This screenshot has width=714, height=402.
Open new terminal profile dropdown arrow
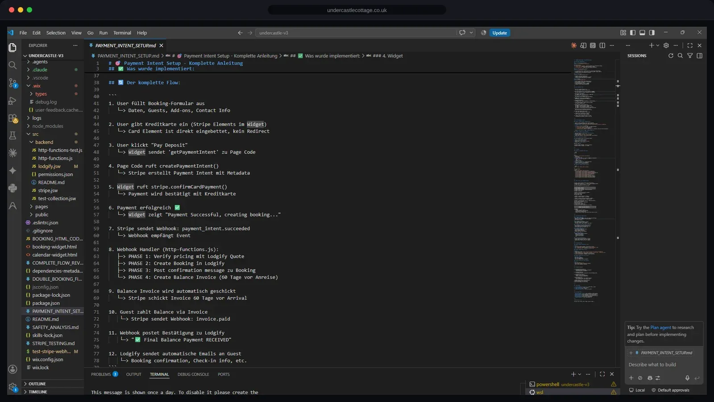[580, 374]
